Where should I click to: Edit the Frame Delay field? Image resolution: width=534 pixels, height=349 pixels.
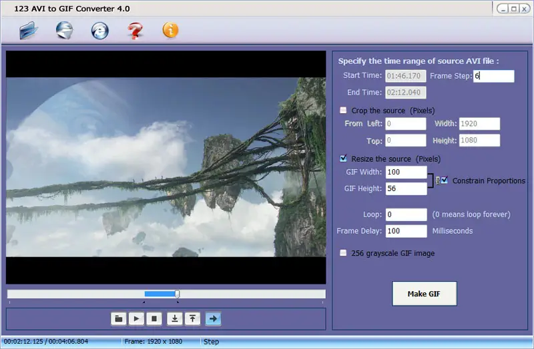pyautogui.click(x=407, y=231)
